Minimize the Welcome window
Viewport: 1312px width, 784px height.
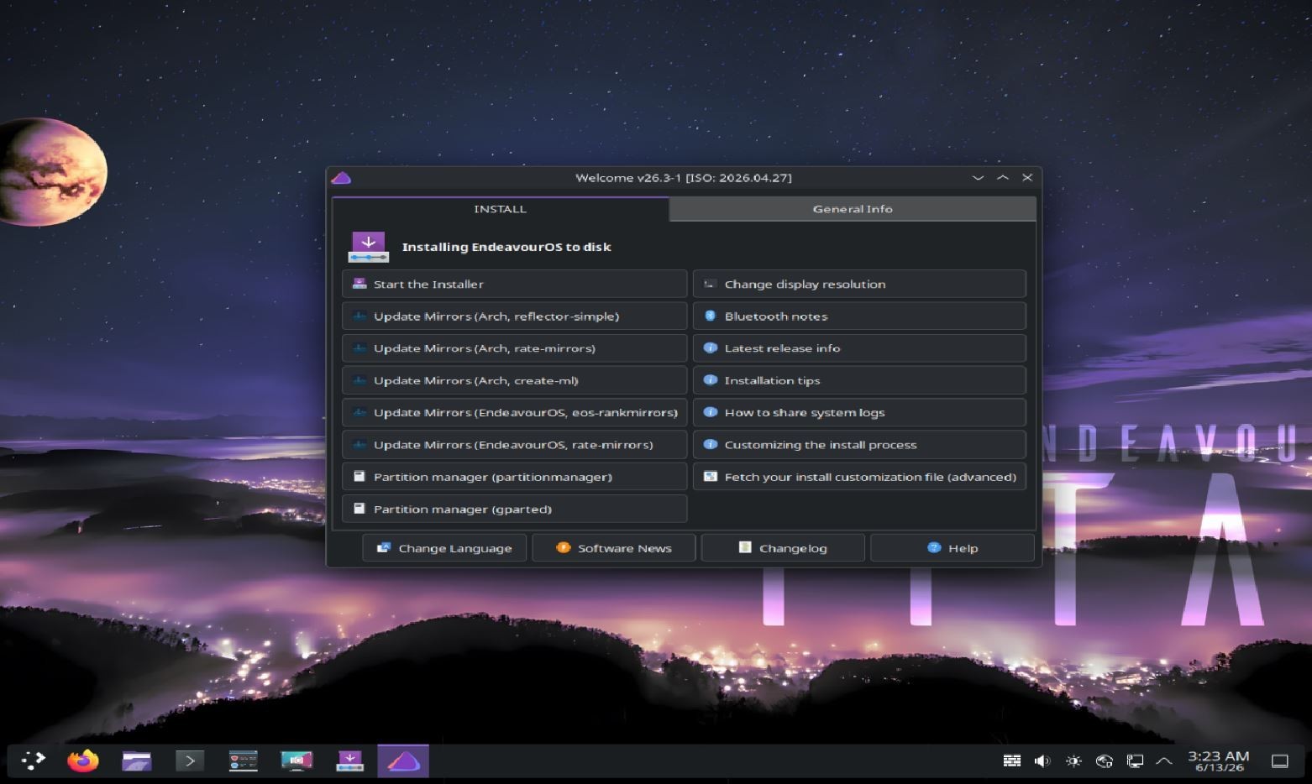(x=978, y=178)
